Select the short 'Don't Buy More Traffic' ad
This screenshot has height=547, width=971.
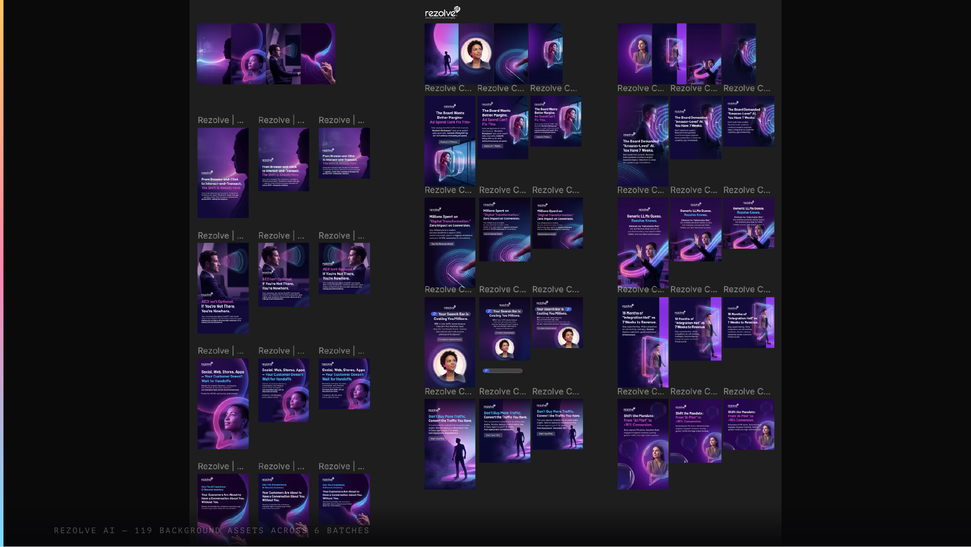557,424
